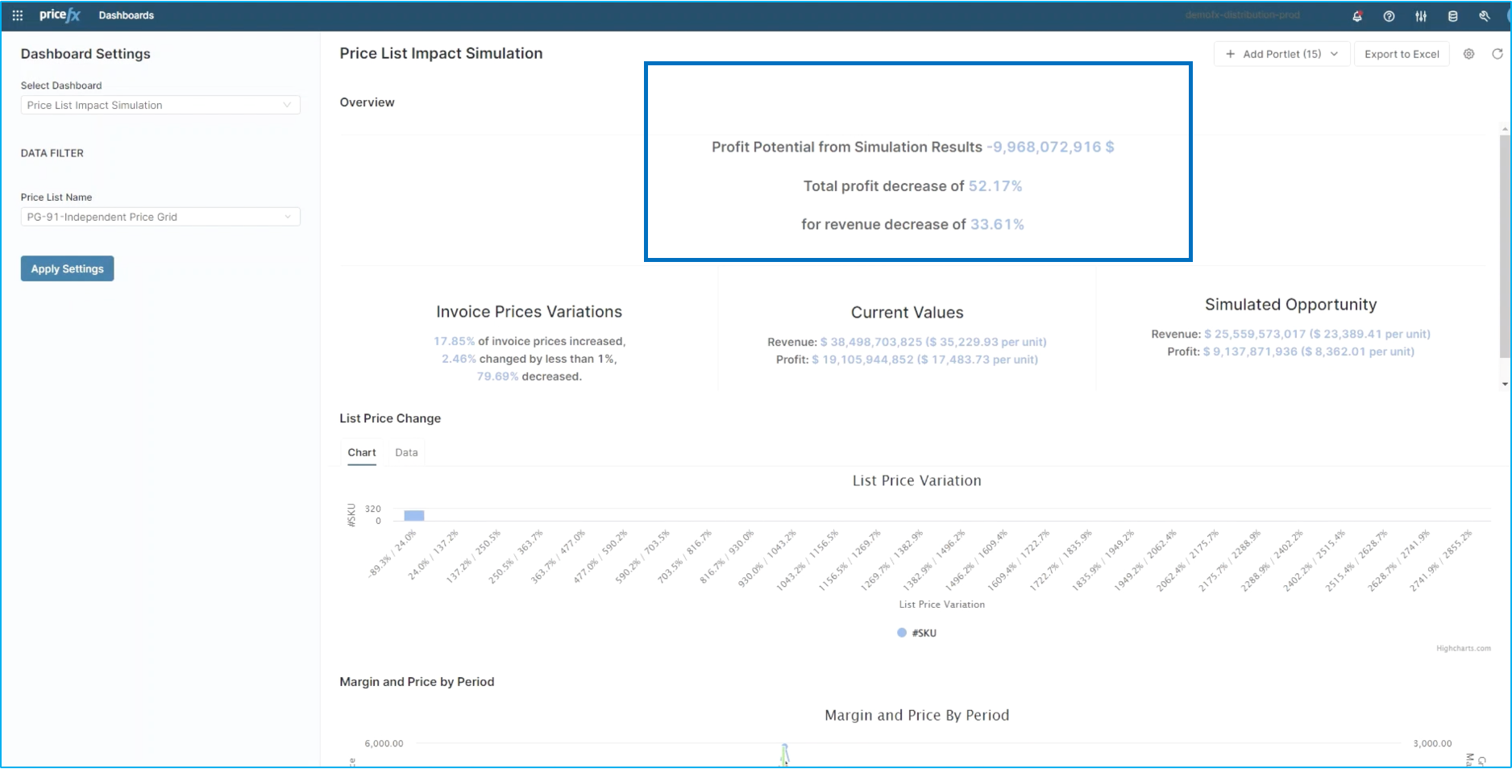The image size is (1512, 769).
Task: Click the database icon in header
Action: pyautogui.click(x=1452, y=16)
